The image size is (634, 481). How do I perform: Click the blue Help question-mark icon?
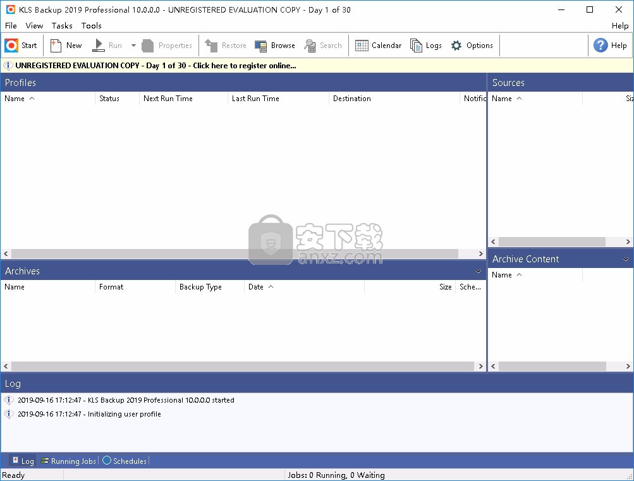600,46
